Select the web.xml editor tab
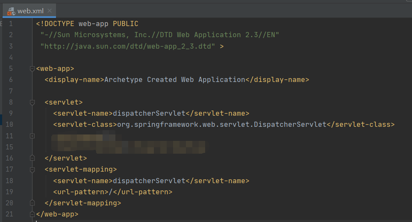The image size is (412, 222). 29,11
